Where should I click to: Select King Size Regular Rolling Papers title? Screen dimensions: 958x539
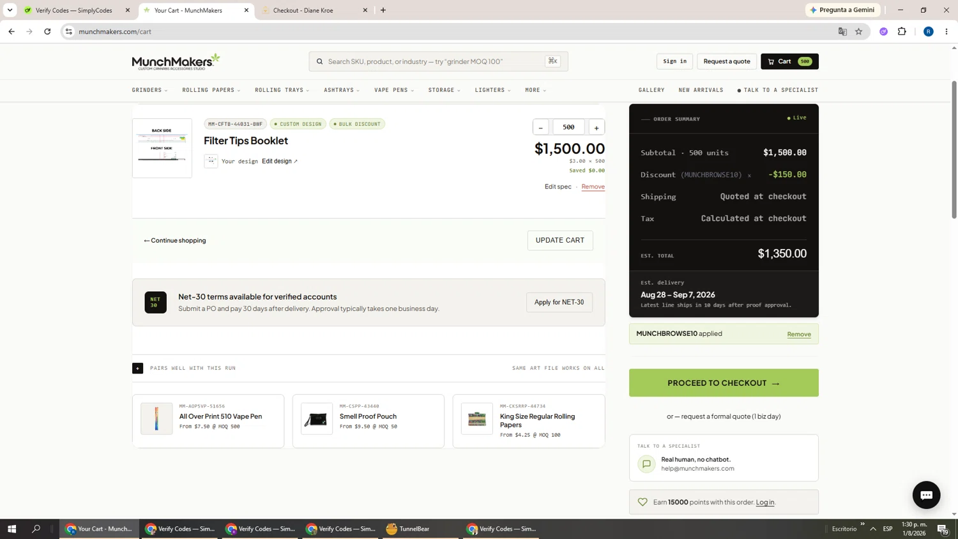(537, 420)
